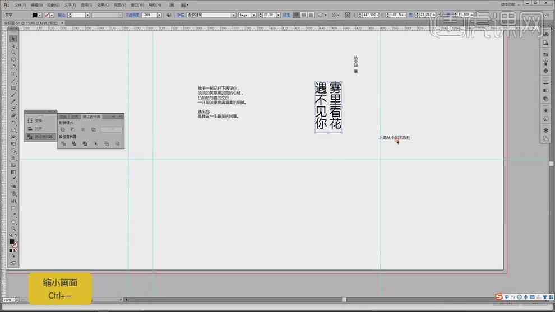555x312 pixels.
Task: Toggle align text center button
Action: point(303,15)
